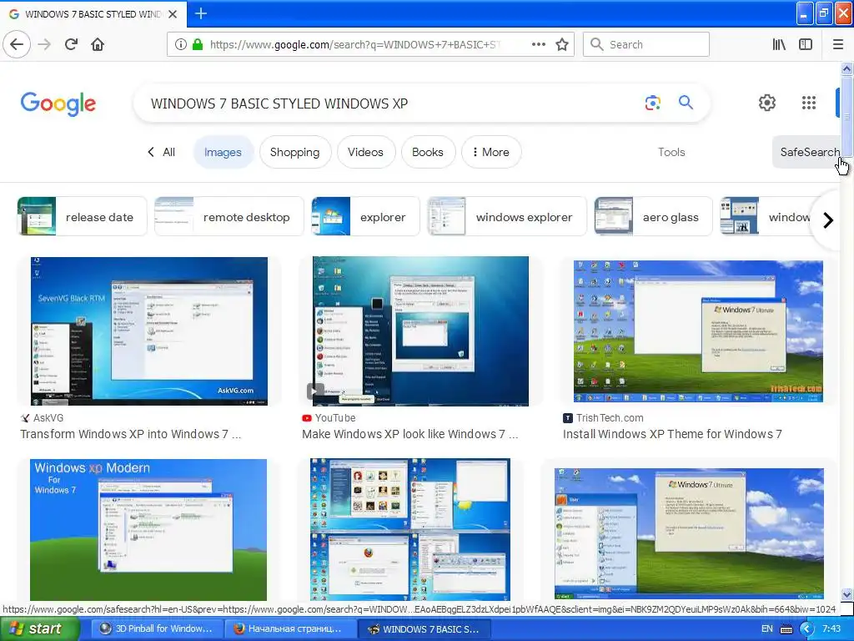Screen dimensions: 854x641
Task: Open the bottom-right Windows 7 Ultimate XP image
Action: point(689,533)
